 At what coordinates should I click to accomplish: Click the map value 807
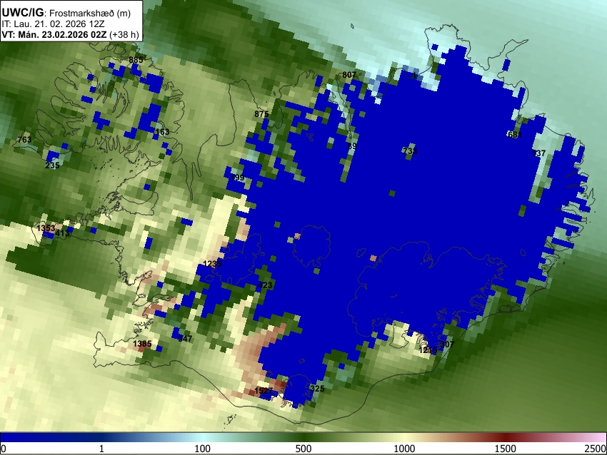[x=349, y=75]
